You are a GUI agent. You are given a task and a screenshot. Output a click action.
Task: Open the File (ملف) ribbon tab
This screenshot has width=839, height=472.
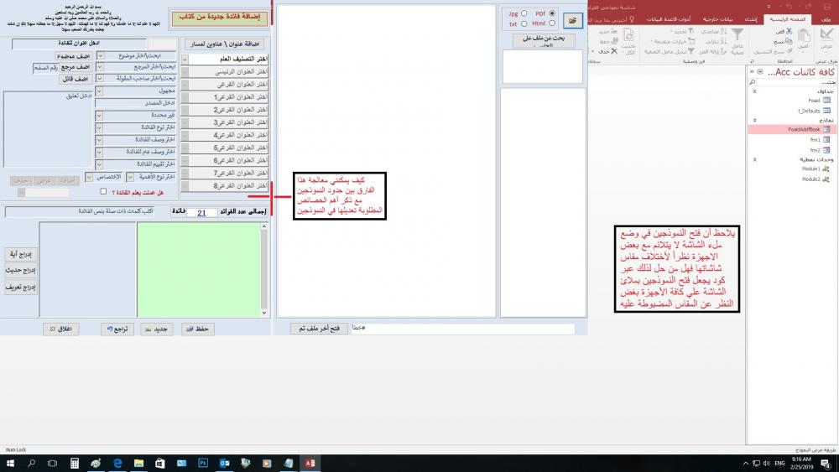[826, 19]
